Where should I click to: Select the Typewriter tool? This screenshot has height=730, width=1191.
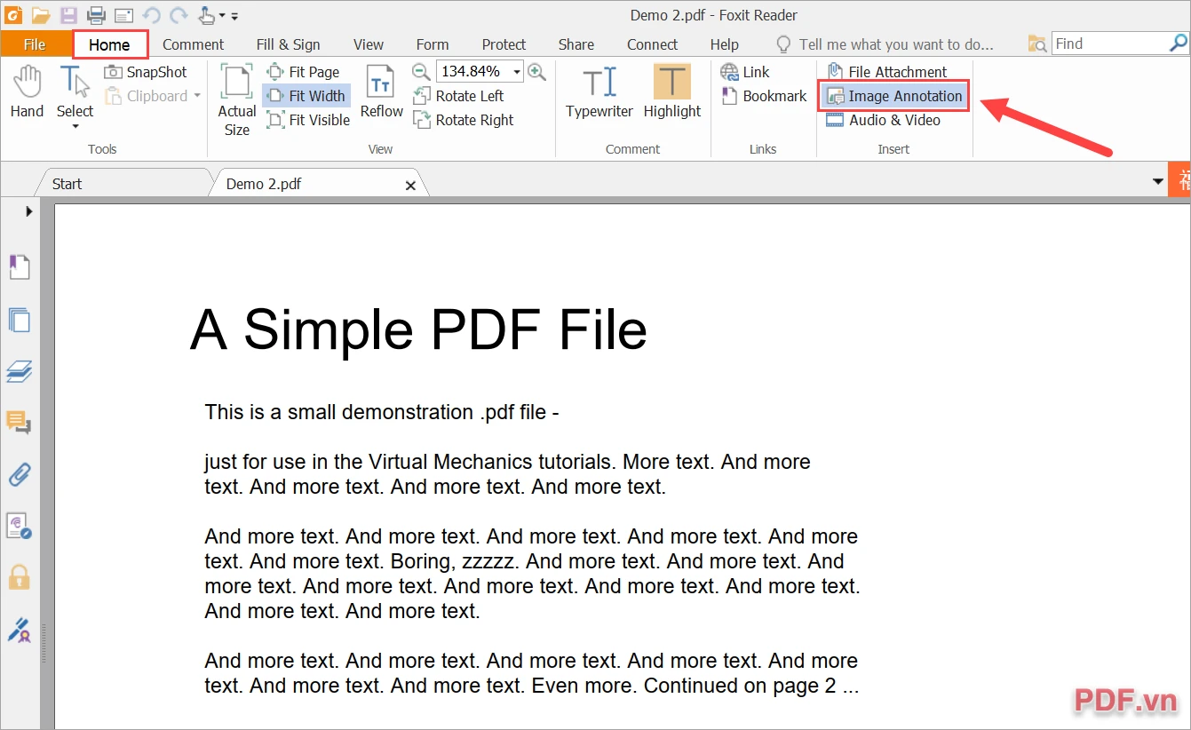[599, 91]
